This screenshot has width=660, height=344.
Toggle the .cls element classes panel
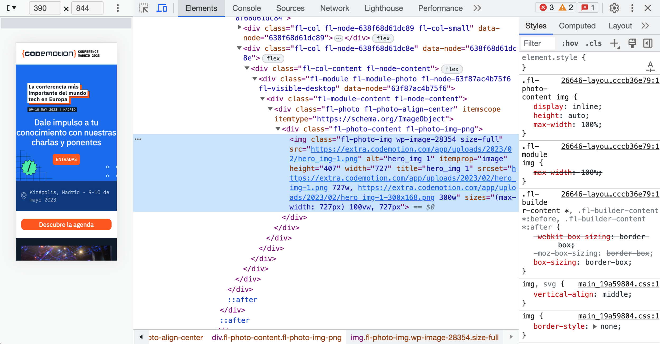(593, 43)
